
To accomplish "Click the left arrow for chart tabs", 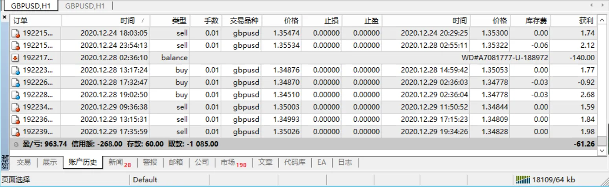I will point(592,5).
